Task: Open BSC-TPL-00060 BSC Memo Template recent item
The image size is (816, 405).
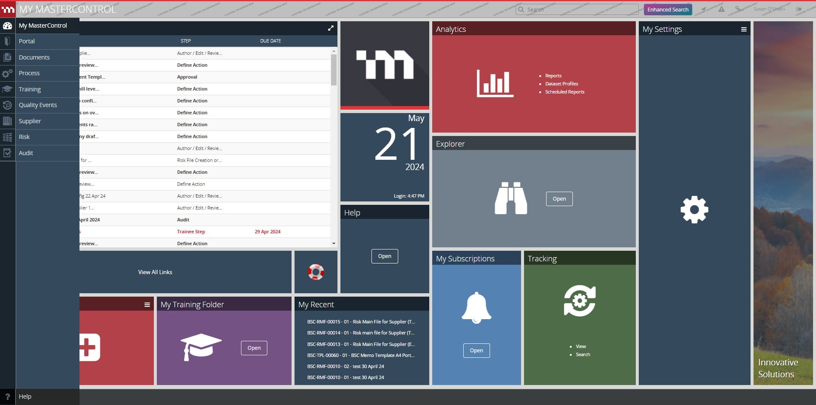Action: (360, 355)
